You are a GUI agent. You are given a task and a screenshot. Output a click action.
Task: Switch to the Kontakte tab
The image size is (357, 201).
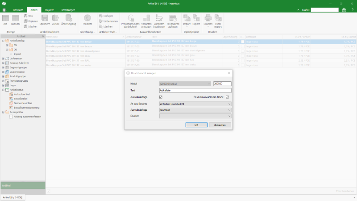tap(18, 10)
